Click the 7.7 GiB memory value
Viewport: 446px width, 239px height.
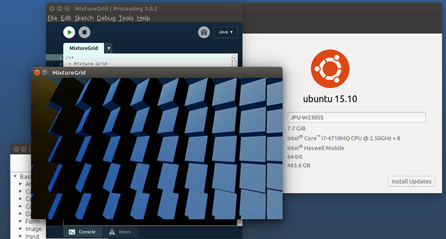[x=296, y=128]
